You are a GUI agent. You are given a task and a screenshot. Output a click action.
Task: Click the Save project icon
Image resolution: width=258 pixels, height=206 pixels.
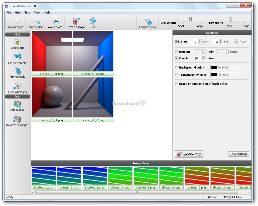click(54, 23)
